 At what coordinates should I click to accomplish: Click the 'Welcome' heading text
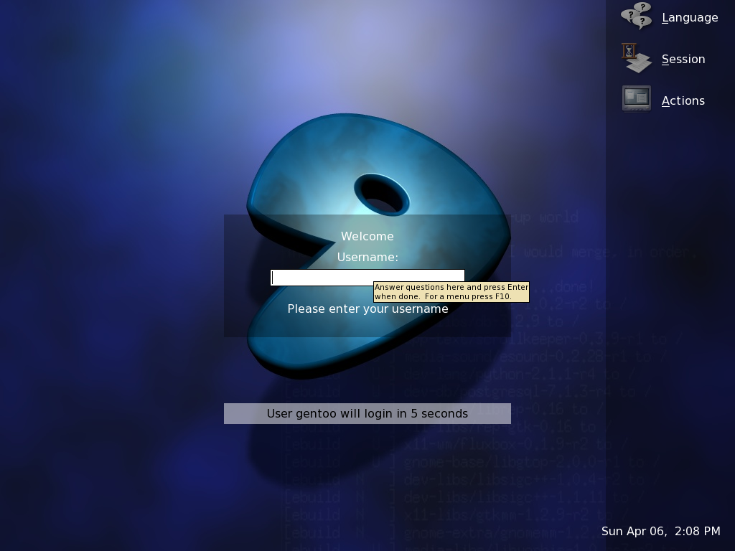click(367, 236)
